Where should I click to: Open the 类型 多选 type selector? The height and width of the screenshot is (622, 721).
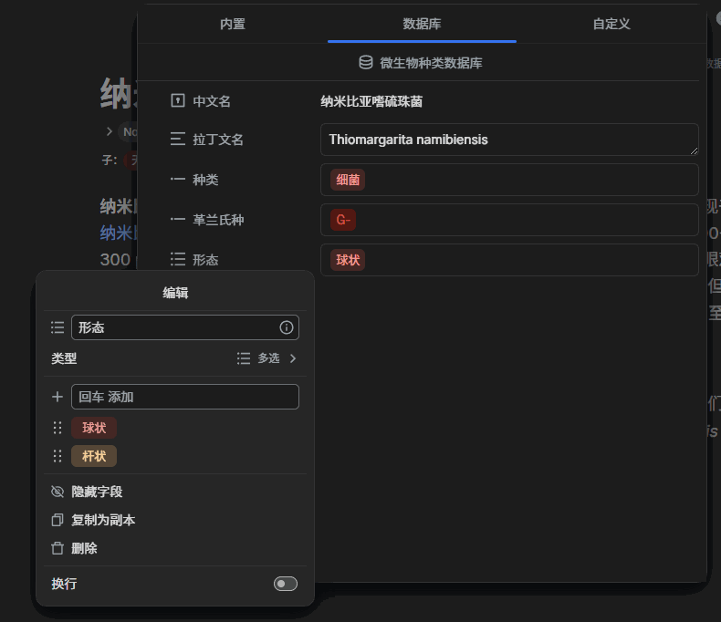coord(266,358)
